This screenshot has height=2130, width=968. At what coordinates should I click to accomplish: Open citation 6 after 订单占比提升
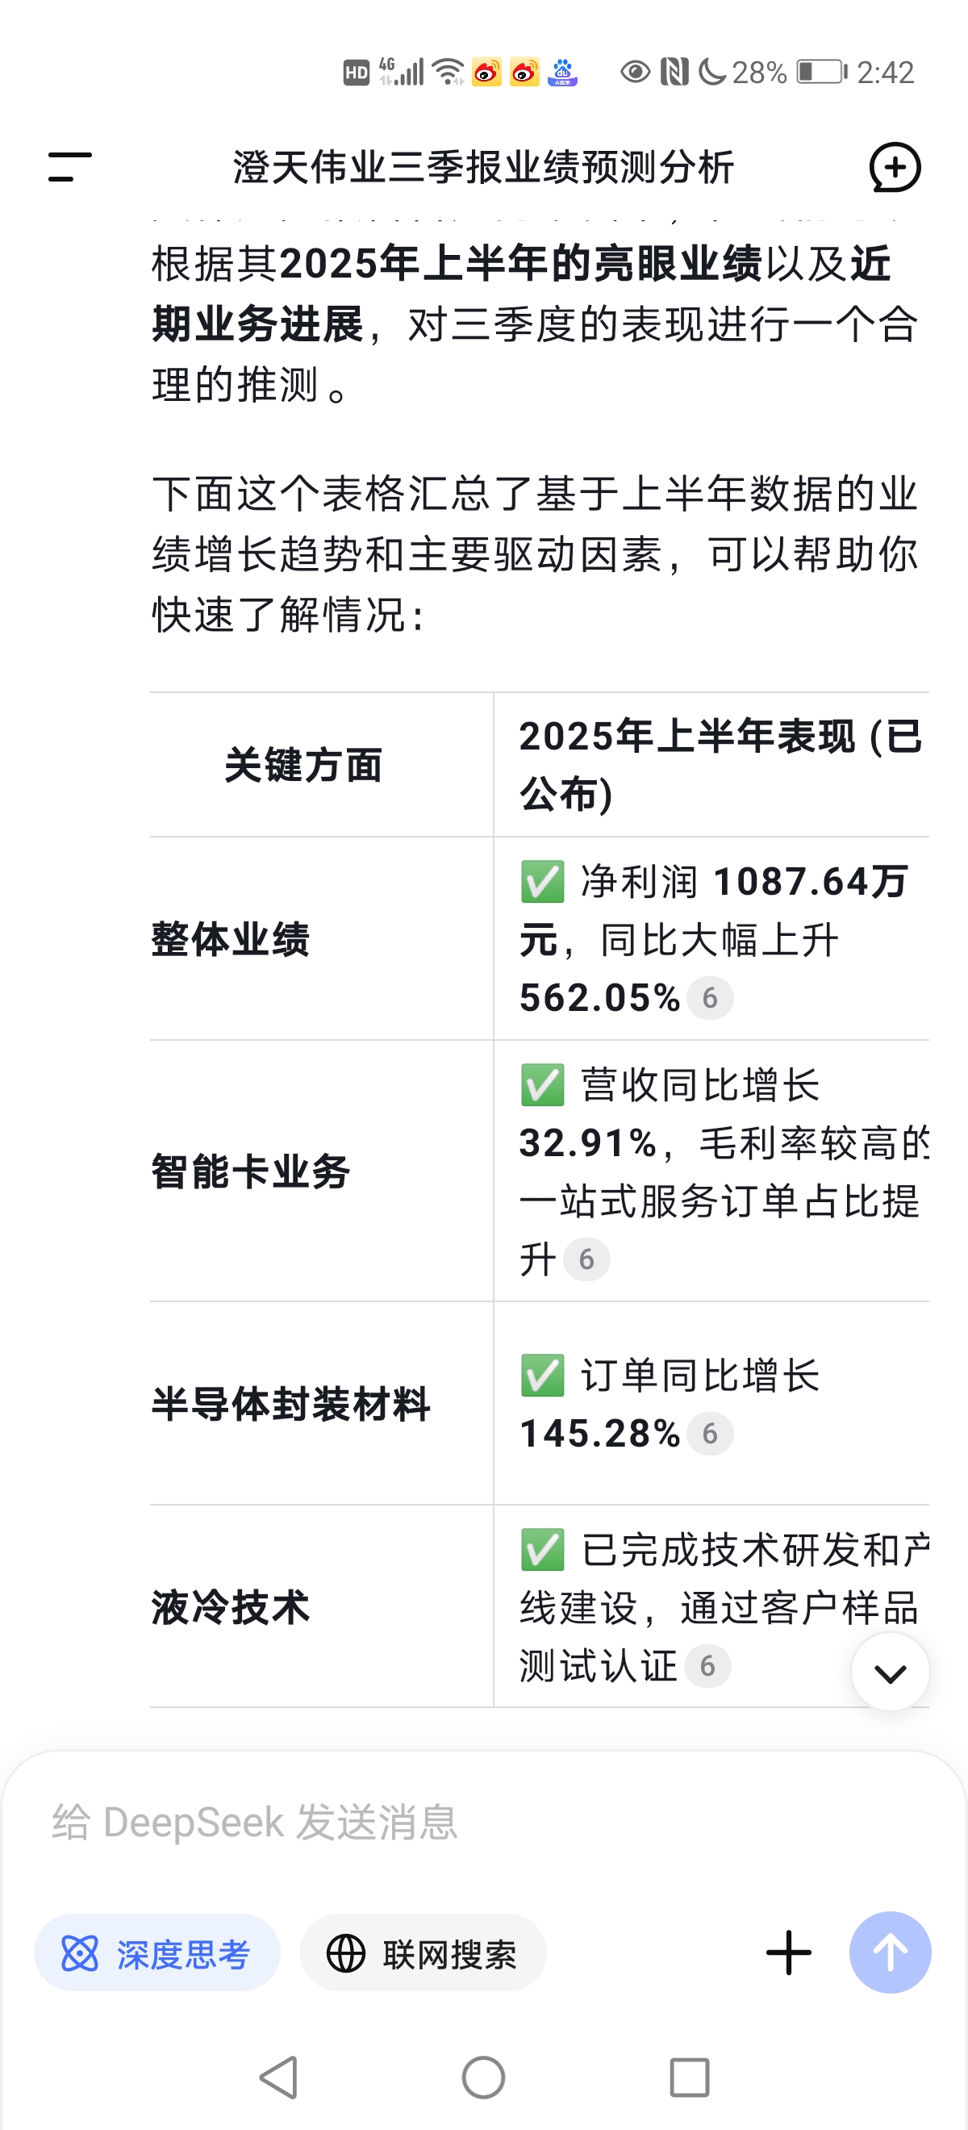pos(587,1259)
